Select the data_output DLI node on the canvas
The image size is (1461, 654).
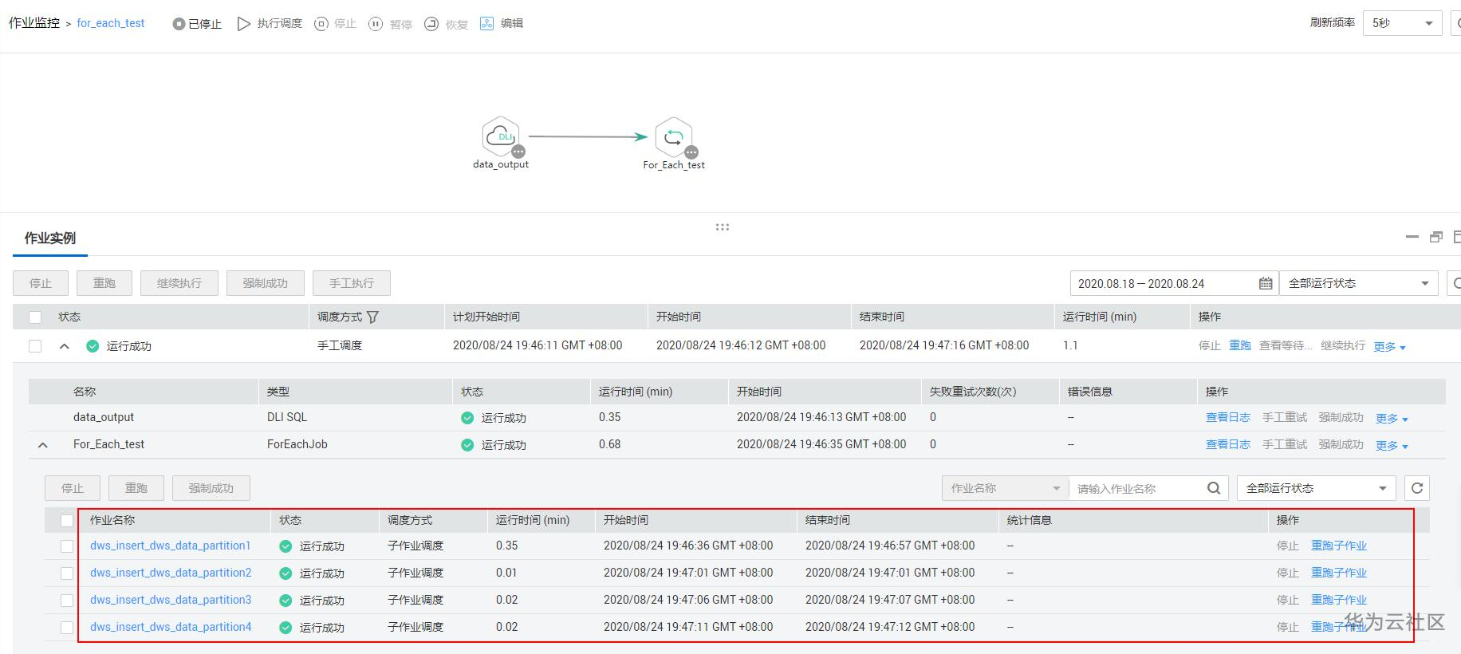(x=501, y=136)
